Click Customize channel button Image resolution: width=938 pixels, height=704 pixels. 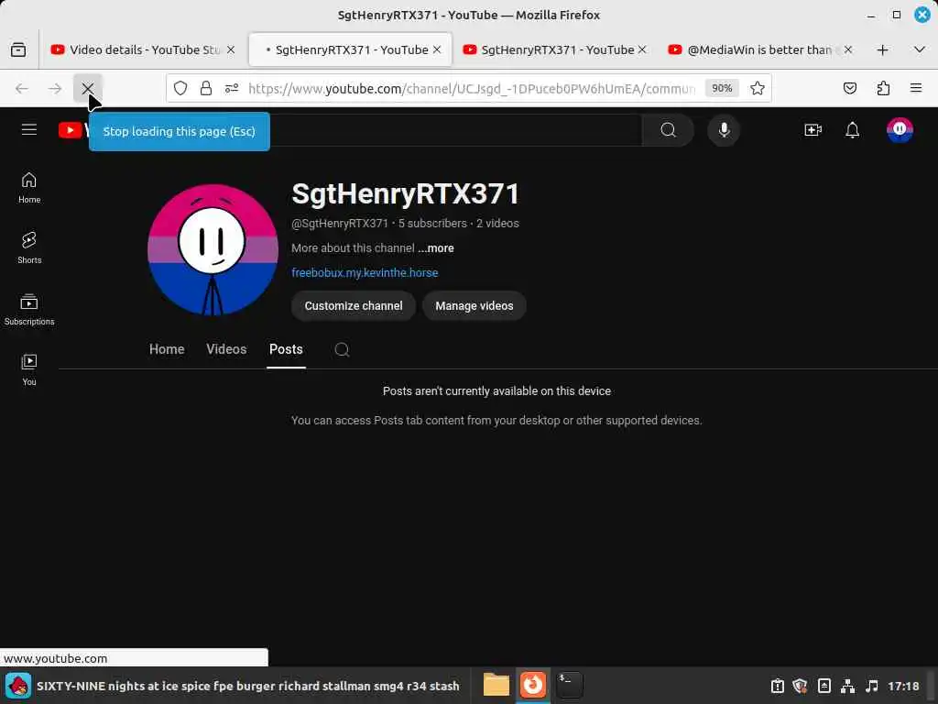pos(354,306)
